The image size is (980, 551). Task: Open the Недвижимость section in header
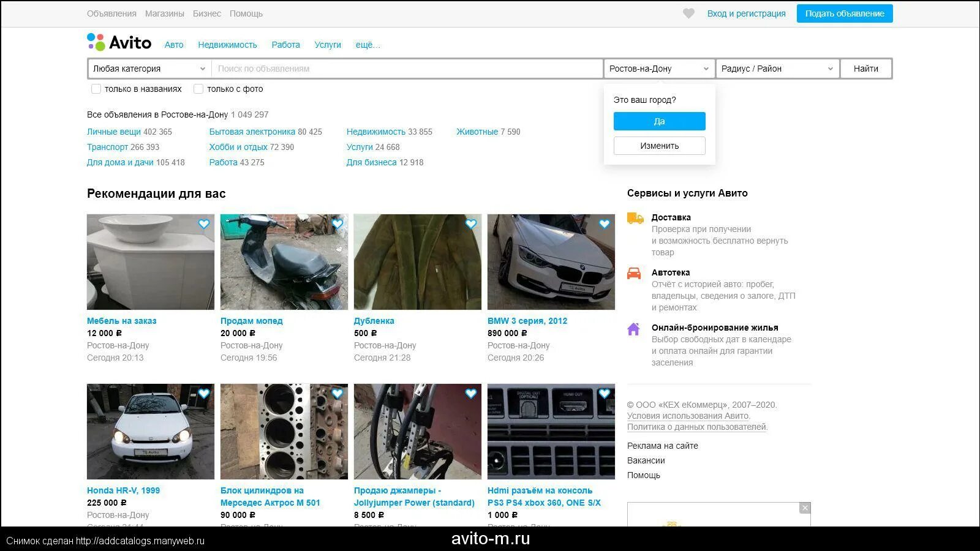coord(227,45)
